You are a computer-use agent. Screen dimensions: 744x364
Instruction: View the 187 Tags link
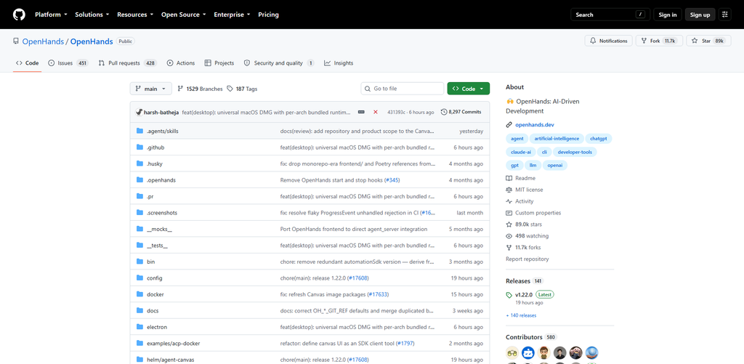pos(242,89)
